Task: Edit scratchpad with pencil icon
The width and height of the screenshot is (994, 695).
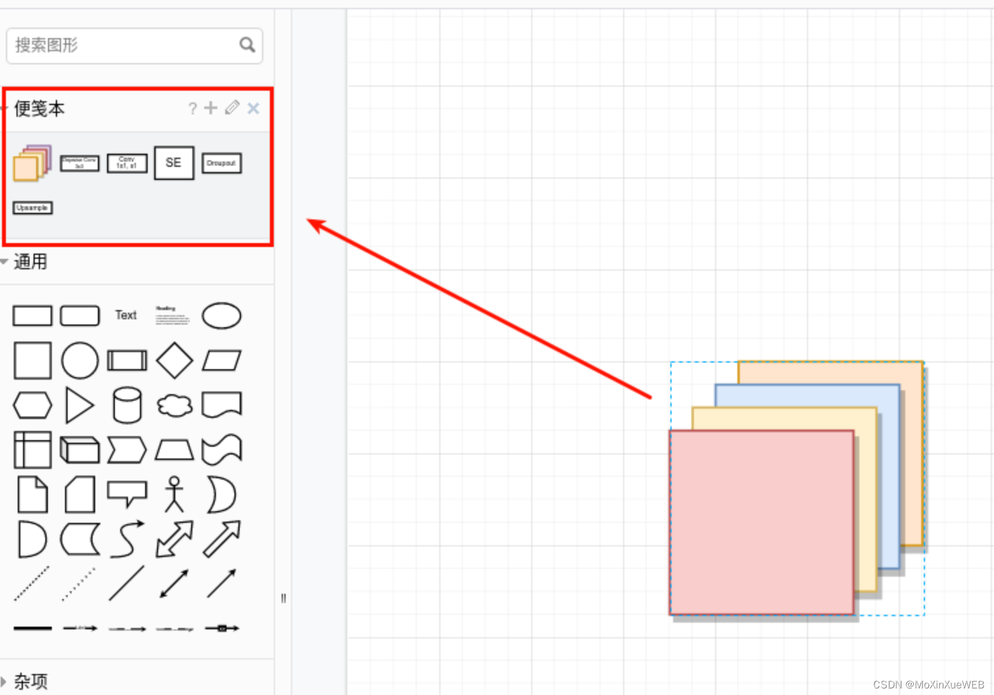Action: click(232, 108)
